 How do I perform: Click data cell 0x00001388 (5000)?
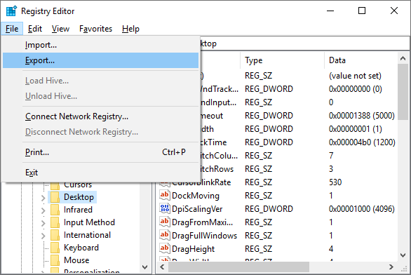coord(362,116)
